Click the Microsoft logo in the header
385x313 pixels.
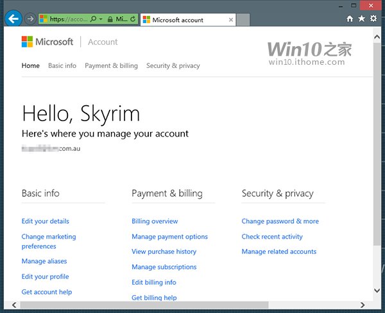pyautogui.click(x=47, y=42)
